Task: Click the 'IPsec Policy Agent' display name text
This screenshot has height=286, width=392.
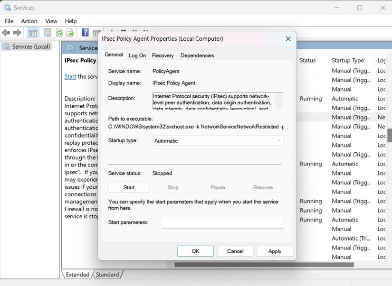Action: 174,83
